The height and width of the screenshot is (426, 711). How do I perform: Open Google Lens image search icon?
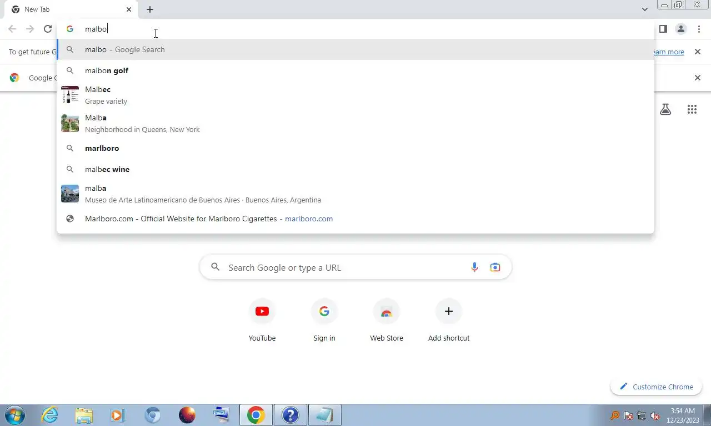tap(495, 267)
